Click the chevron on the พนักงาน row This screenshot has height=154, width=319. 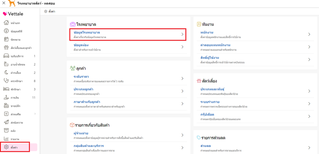[309, 34]
